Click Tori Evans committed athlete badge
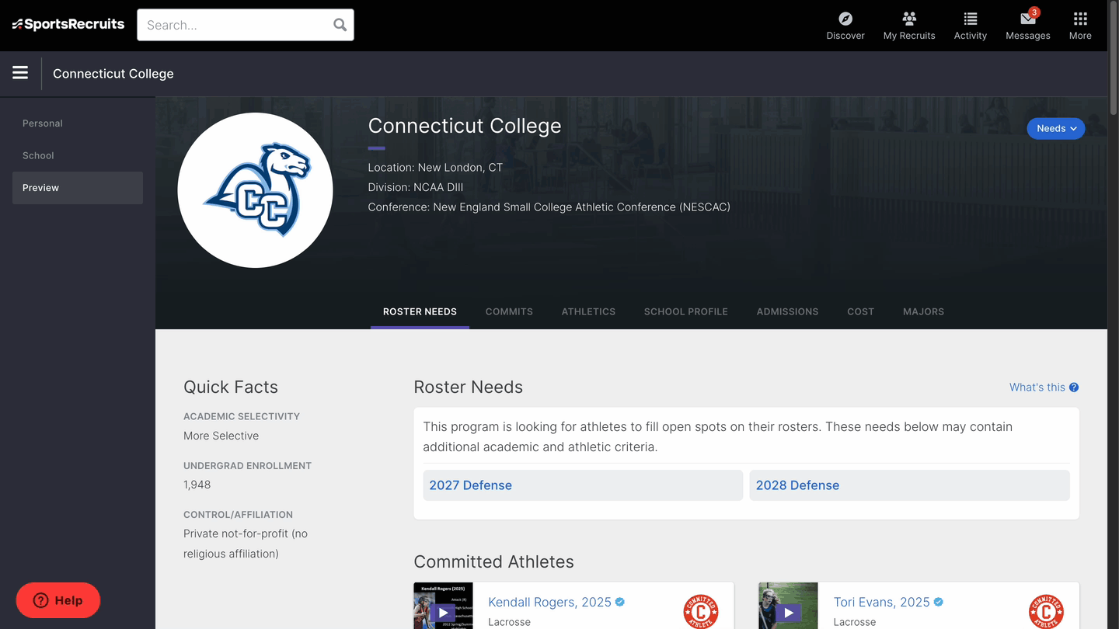1119x629 pixels. (1046, 612)
